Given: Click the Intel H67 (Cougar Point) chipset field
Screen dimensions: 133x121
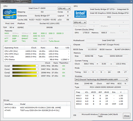Looking at the screenshot, I should (108, 45).
